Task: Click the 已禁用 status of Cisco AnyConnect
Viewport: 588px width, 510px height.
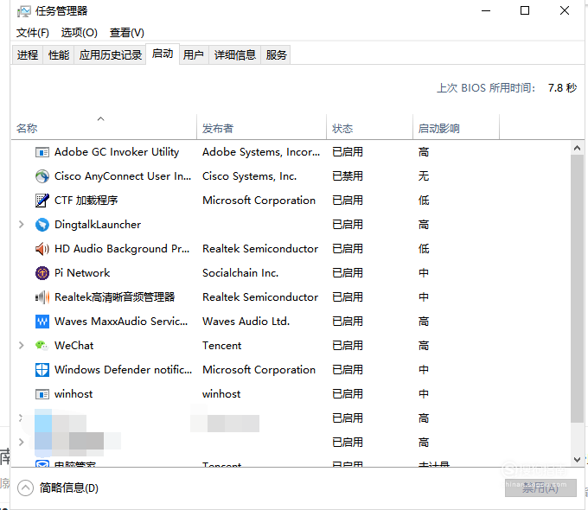Action: (x=348, y=176)
